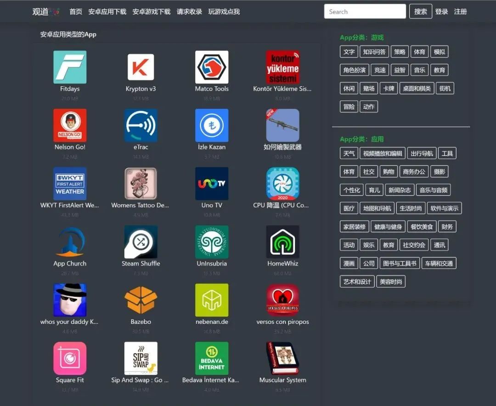This screenshot has height=406, width=496.
Task: Select 请求收录 in the navbar
Action: [189, 11]
